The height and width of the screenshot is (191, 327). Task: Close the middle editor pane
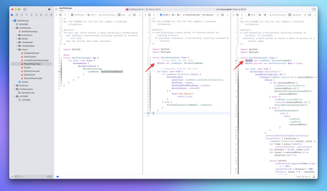[x=146, y=15]
